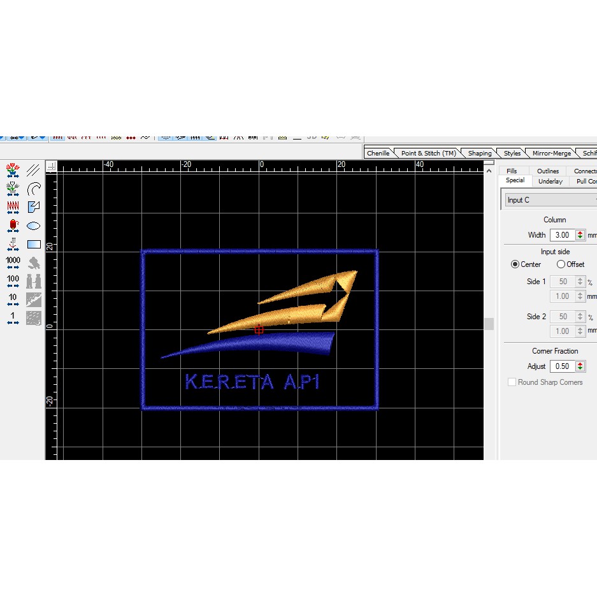Screen dimensions: 597x597
Task: Choose the blue rectangle shape tool
Action: point(34,244)
